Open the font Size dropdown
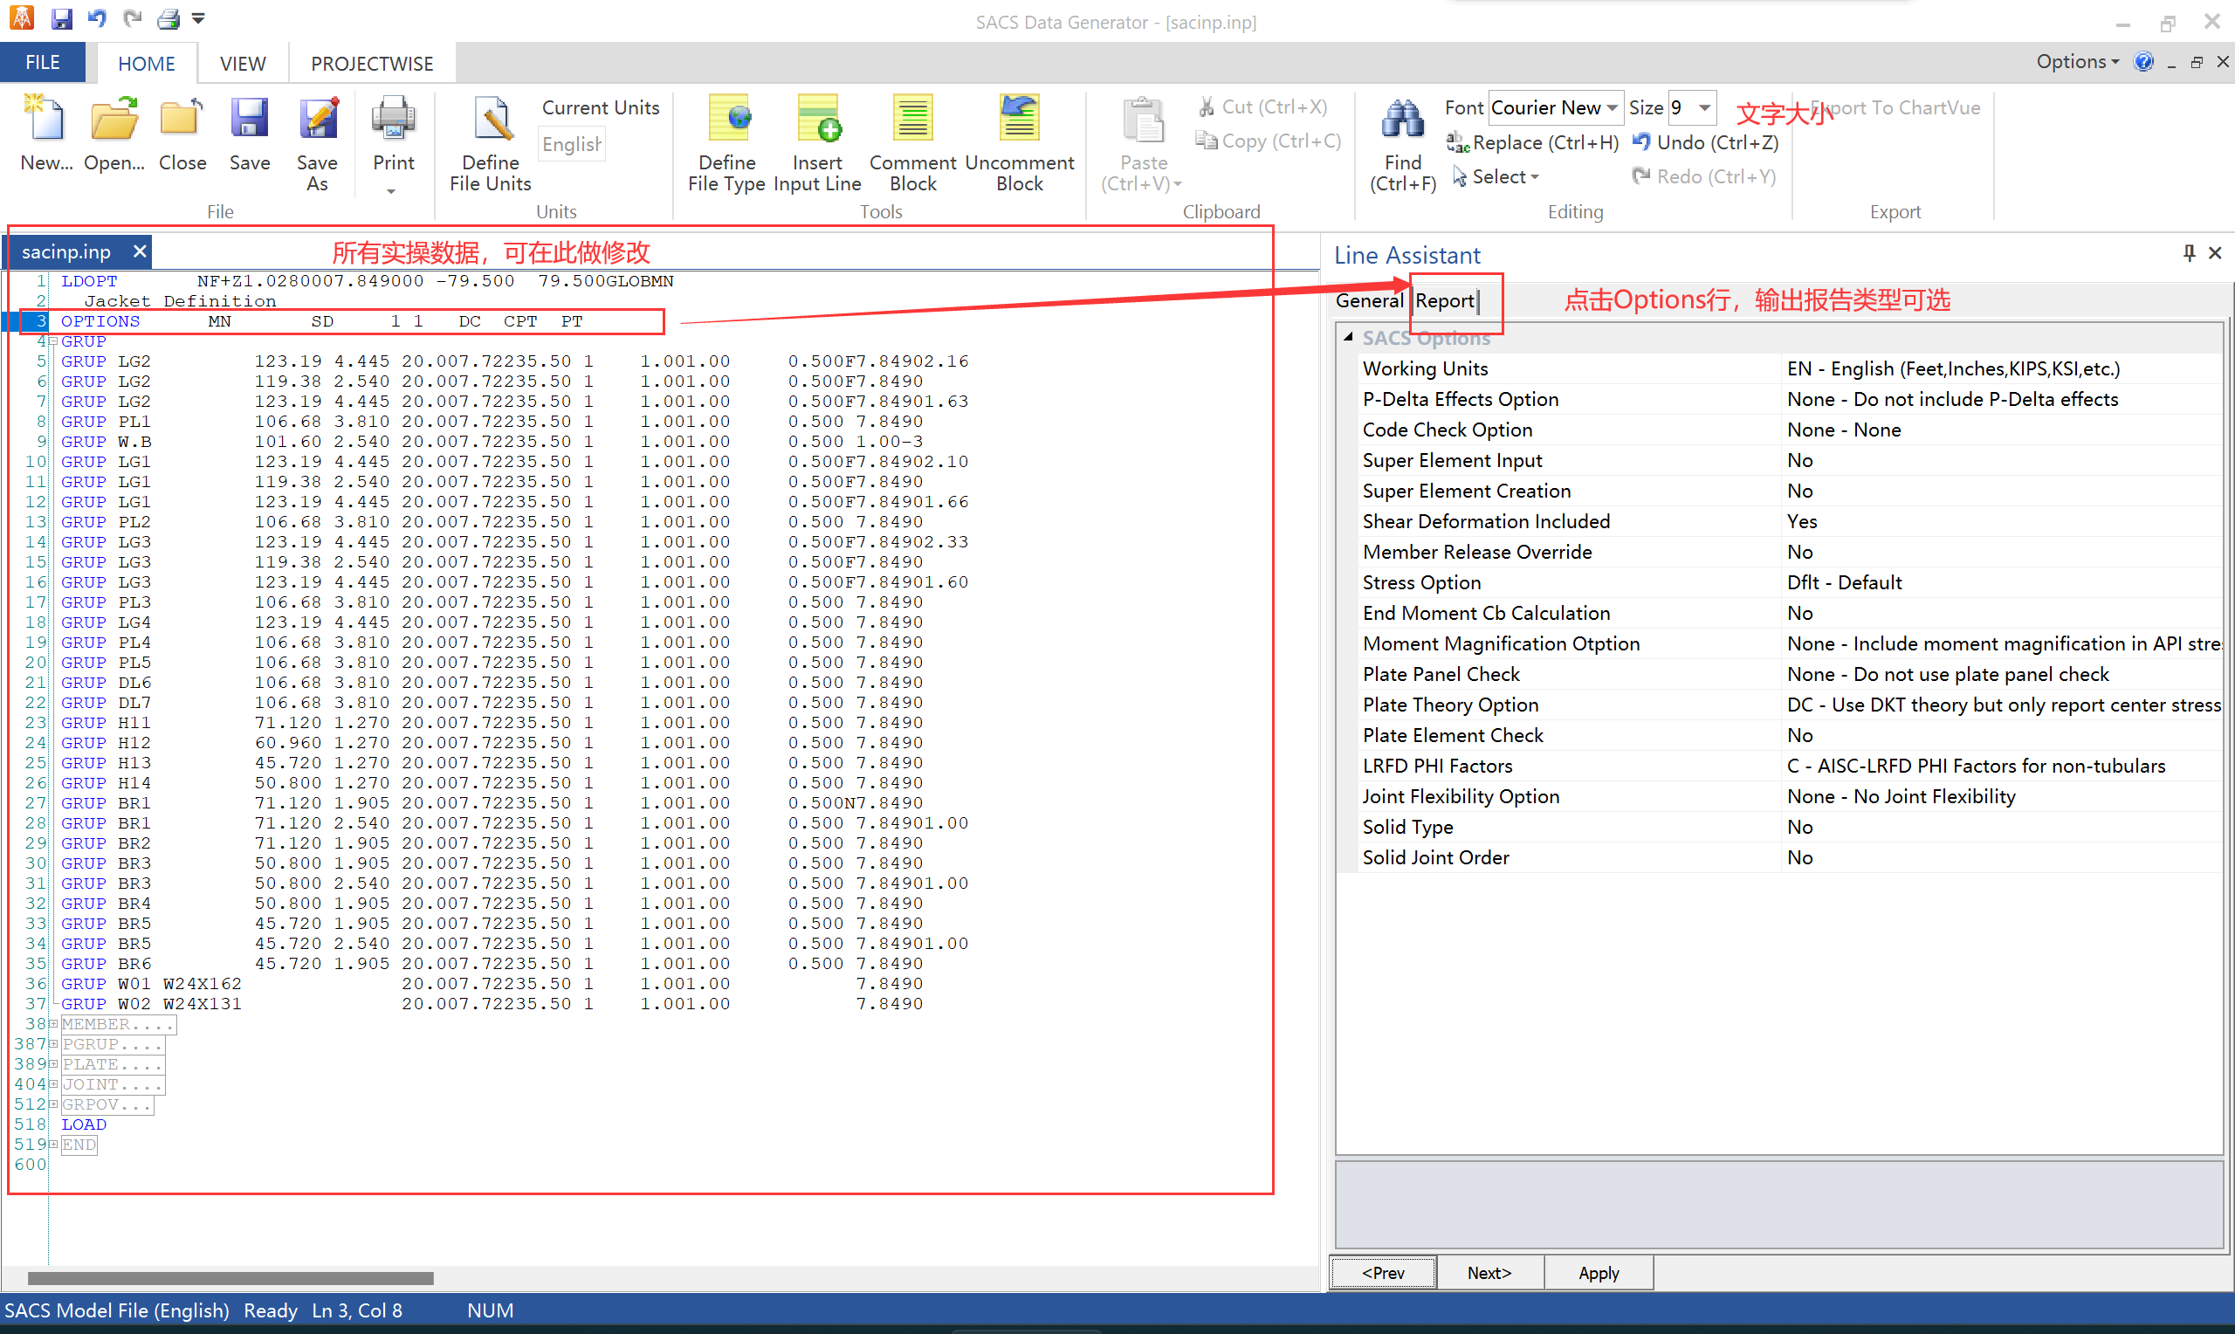The image size is (2235, 1334). click(x=1704, y=108)
